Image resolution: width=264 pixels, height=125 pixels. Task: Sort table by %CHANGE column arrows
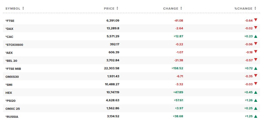(x=255, y=8)
